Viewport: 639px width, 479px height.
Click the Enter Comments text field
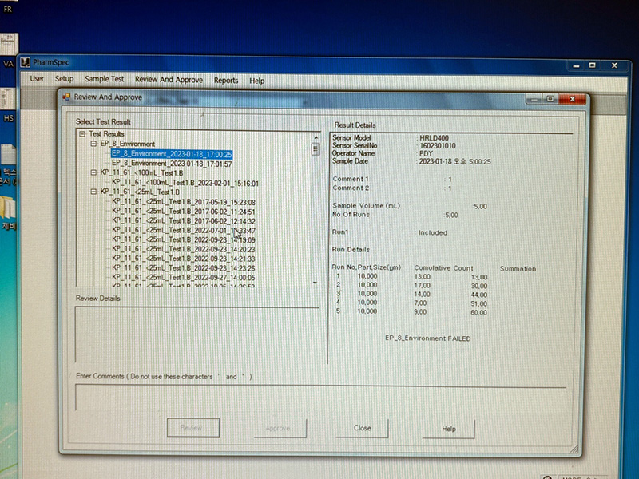(319, 397)
